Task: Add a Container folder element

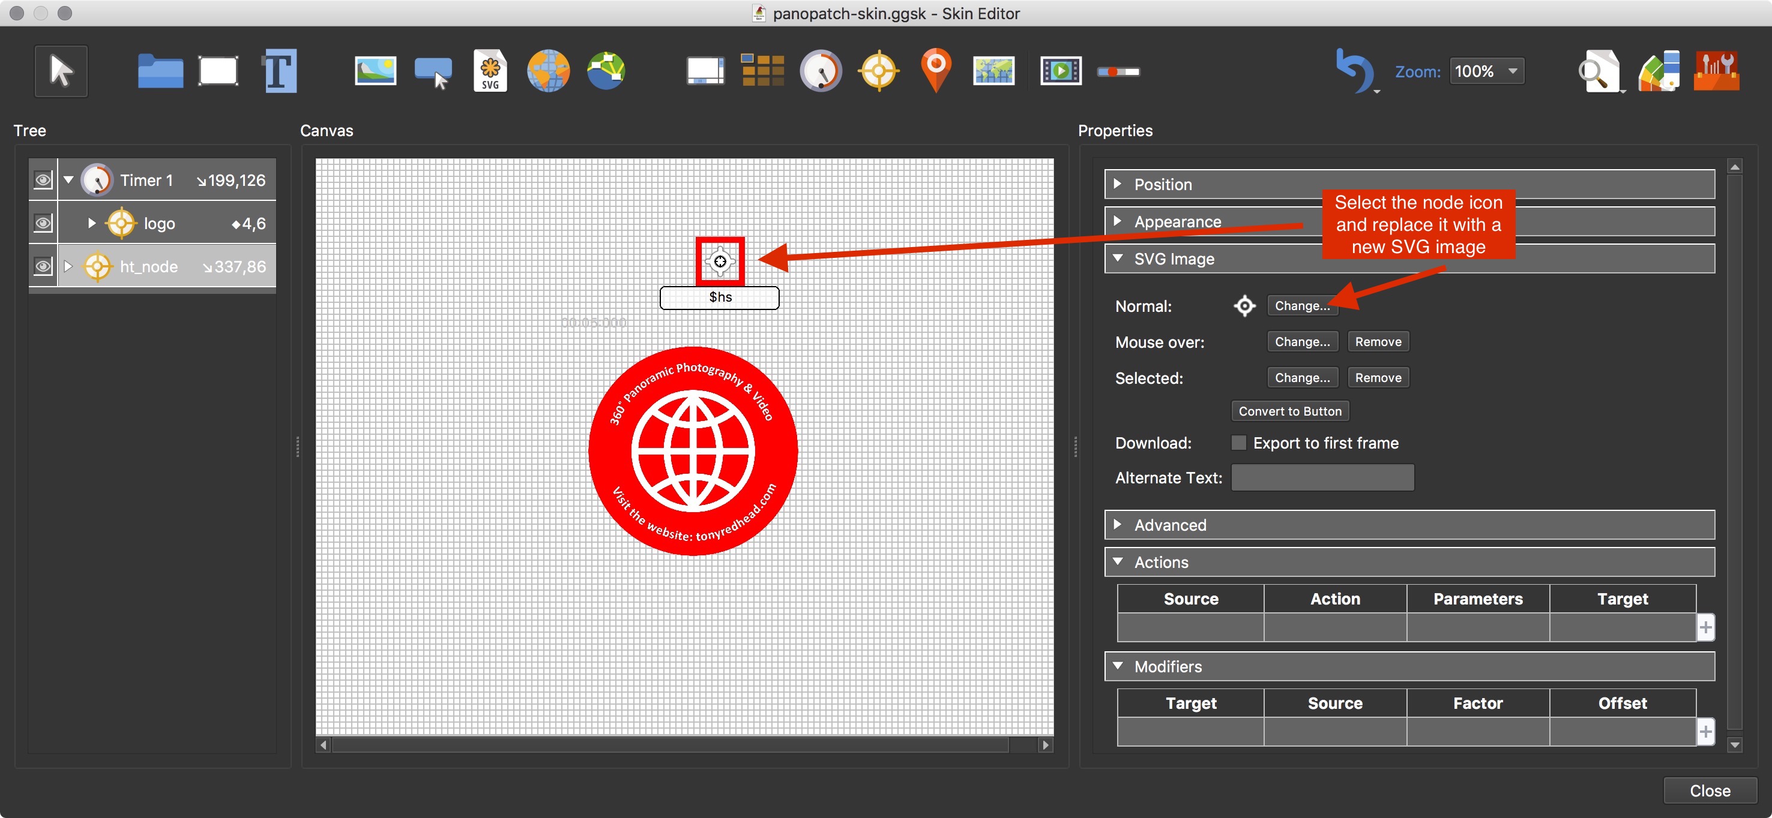Action: coord(160,71)
